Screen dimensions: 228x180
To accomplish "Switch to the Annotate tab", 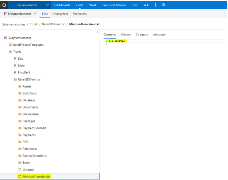I will [x=159, y=35].
